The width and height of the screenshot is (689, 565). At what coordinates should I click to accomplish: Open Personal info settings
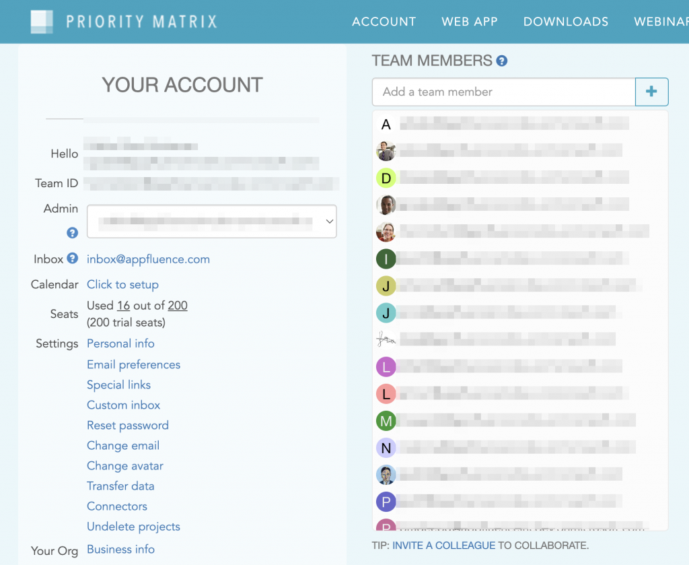120,343
